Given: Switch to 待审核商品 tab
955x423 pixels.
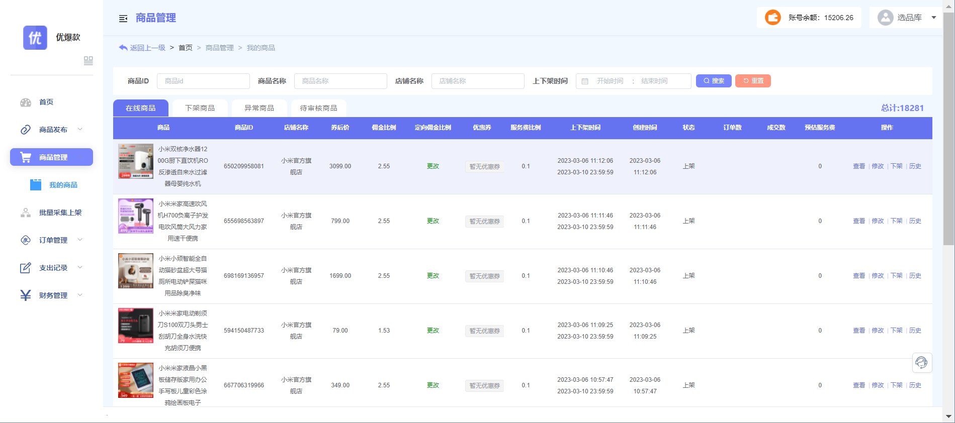Looking at the screenshot, I should pyautogui.click(x=319, y=108).
